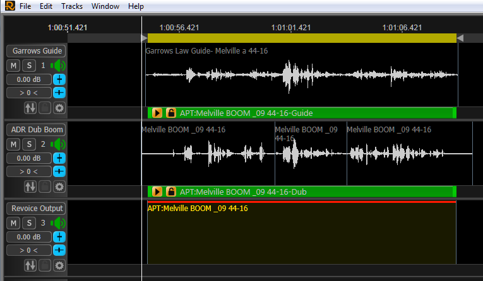The width and height of the screenshot is (483, 281).
Task: Solo the ADR Dub Boom track
Action: point(29,144)
